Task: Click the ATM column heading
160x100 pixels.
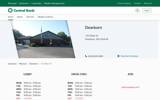Action: pyautogui.click(x=130, y=74)
